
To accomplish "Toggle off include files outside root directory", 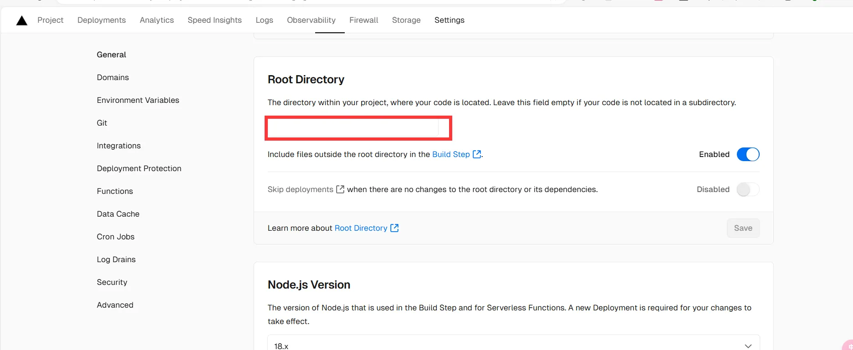I will click(x=748, y=154).
